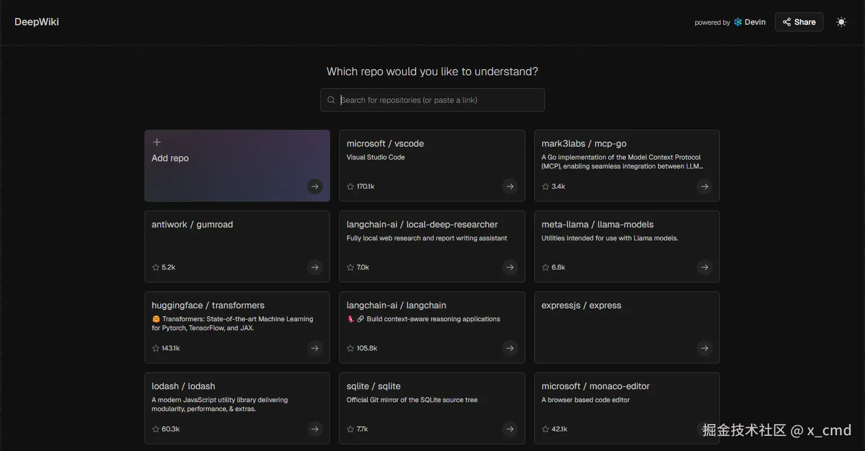
Task: Click the arrow on mark3labs / mcp-go card
Action: 705,186
